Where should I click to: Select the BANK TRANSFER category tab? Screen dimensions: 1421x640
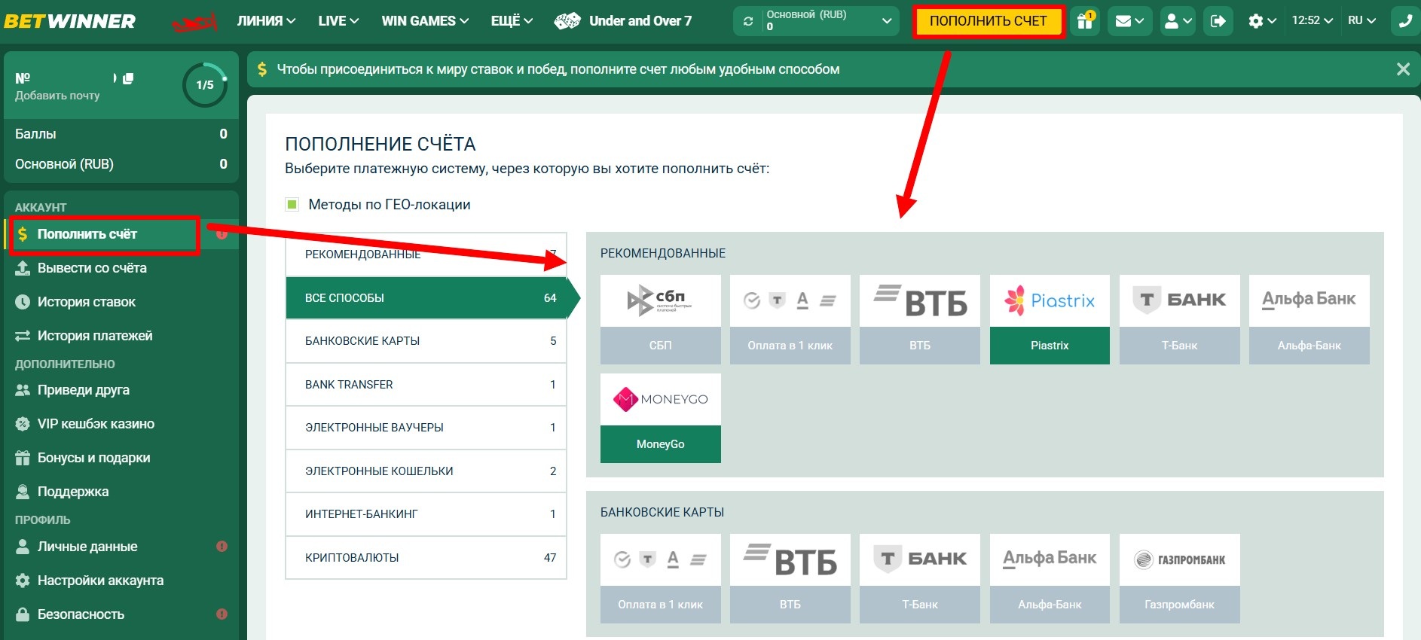click(426, 385)
